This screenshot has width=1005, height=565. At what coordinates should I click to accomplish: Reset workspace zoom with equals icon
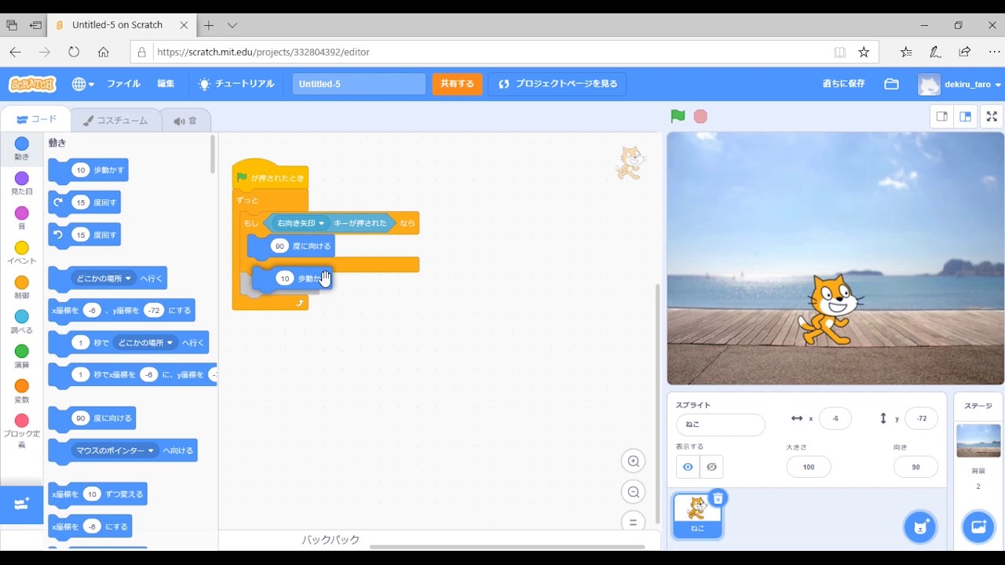pos(633,523)
